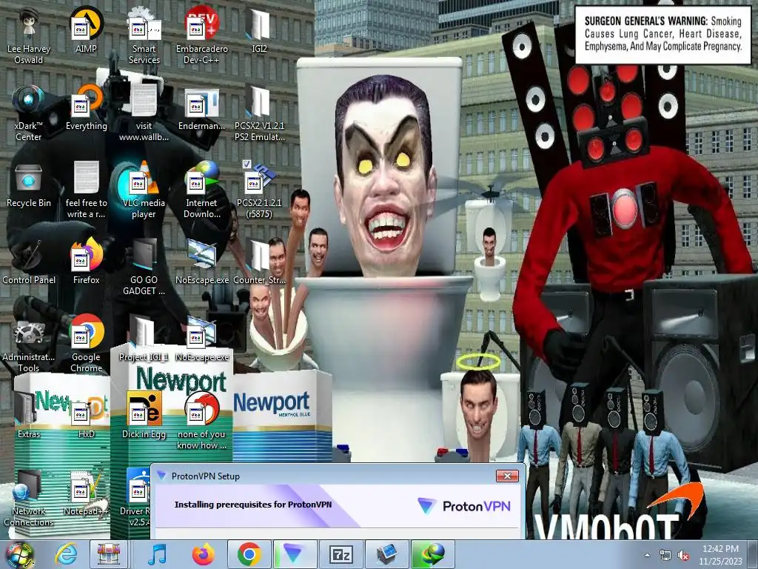
Task: Switch to 7-Zip in the taskbar
Action: pos(341,554)
